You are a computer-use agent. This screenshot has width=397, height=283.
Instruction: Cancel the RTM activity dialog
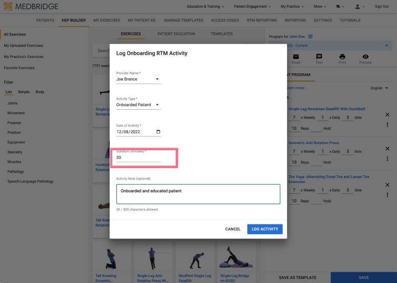[x=233, y=229]
